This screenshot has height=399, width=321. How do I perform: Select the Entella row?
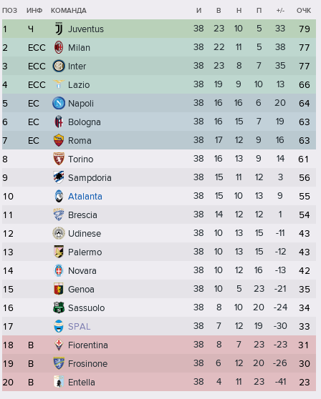click(159, 382)
